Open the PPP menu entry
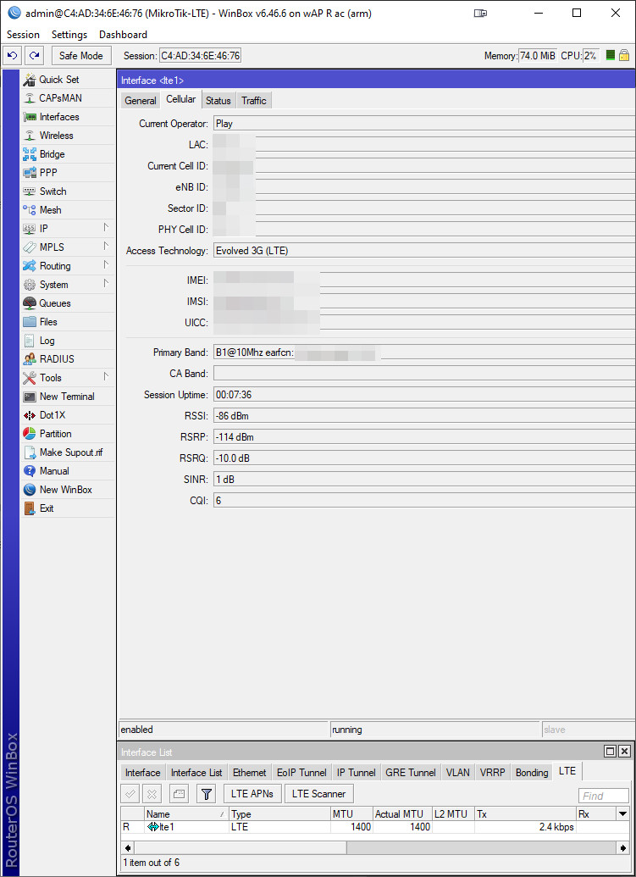This screenshot has height=877, width=636. point(68,173)
